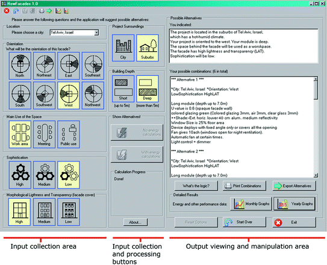This screenshot has width=327, height=265.
Task: Click scroll down arrow in combinations list
Action: (x=316, y=175)
